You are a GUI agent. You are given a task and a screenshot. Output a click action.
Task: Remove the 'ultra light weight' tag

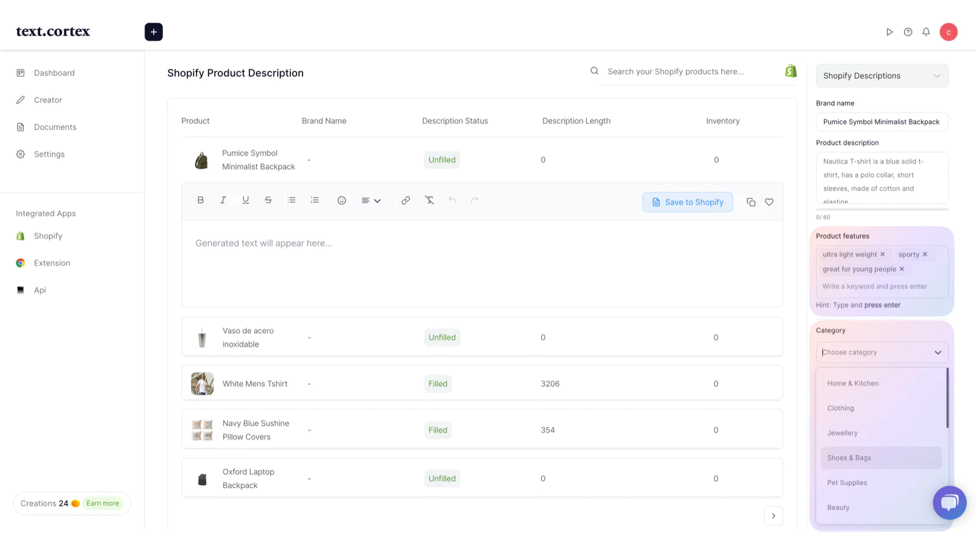tap(883, 254)
